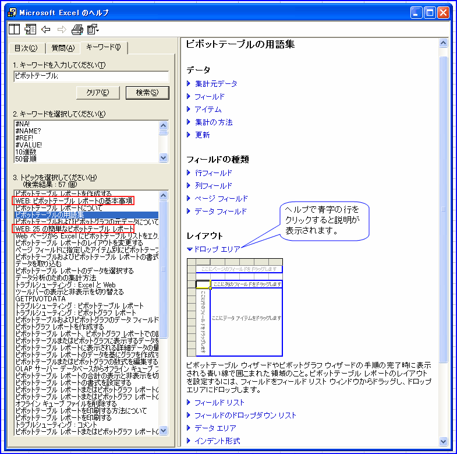The width and height of the screenshot is (457, 454).
Task: Open topic オフライン キューブ ファイルを削除する
Action: [x=66, y=404]
